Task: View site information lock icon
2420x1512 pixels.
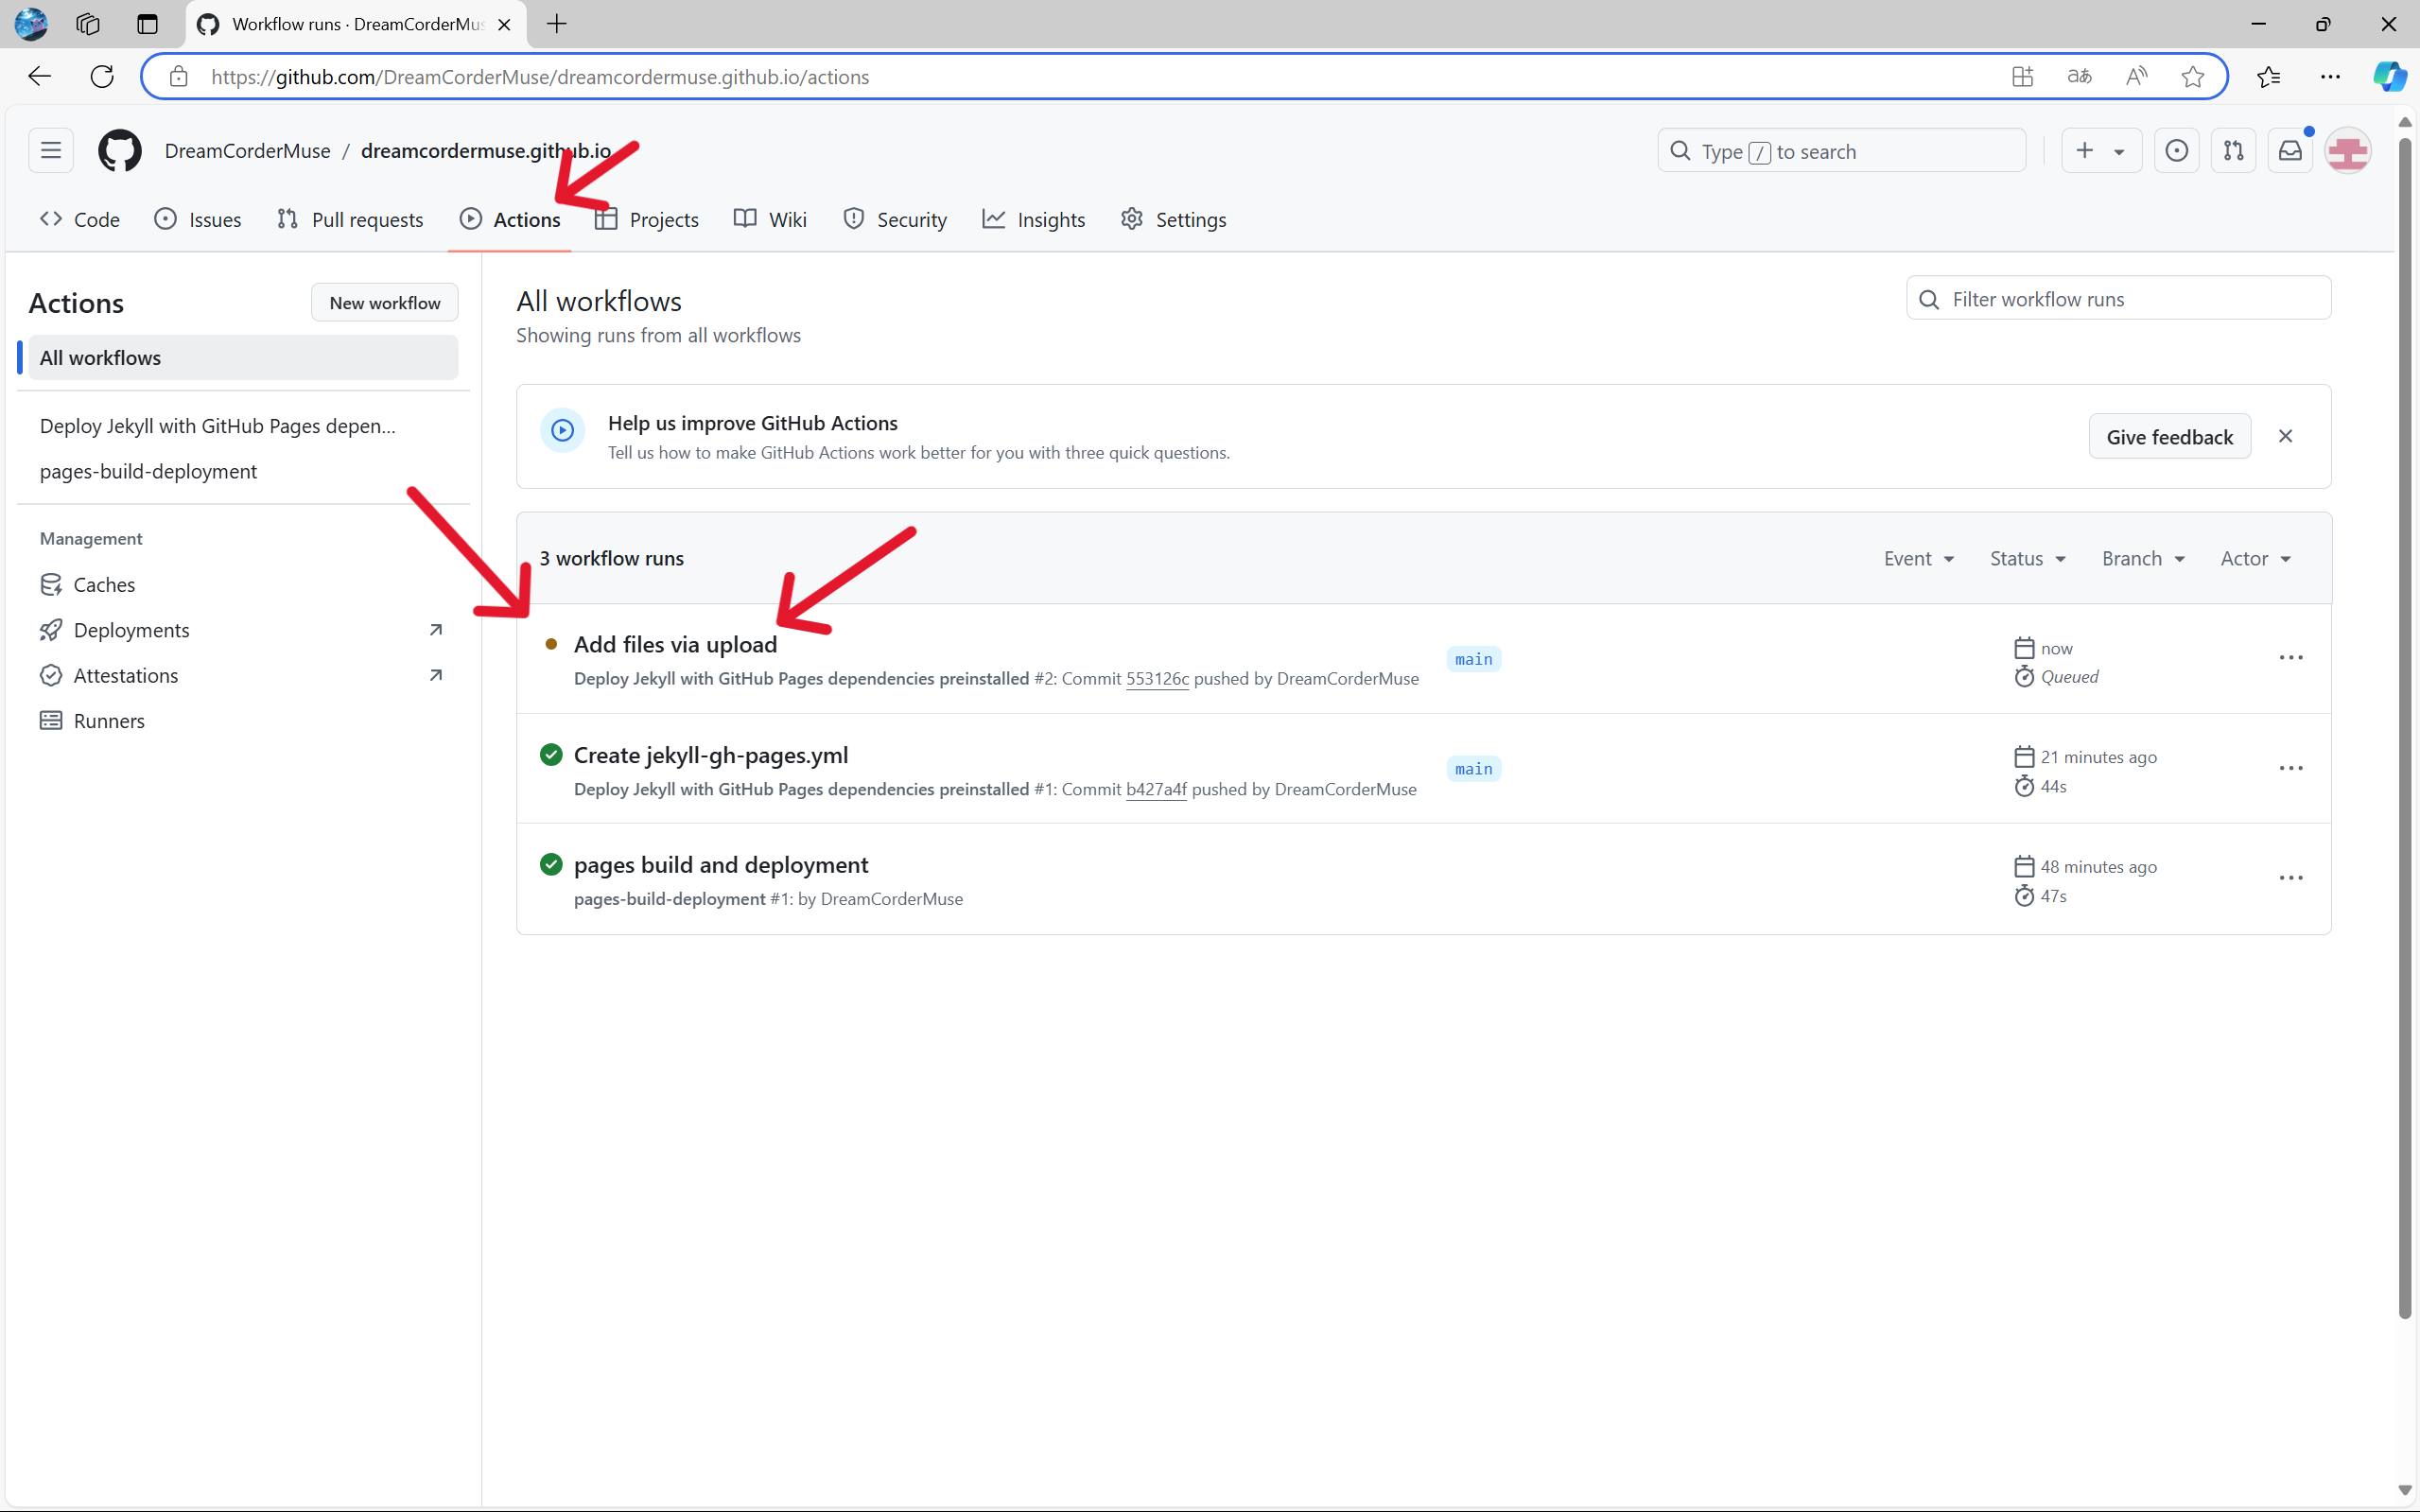Action: pos(178,77)
